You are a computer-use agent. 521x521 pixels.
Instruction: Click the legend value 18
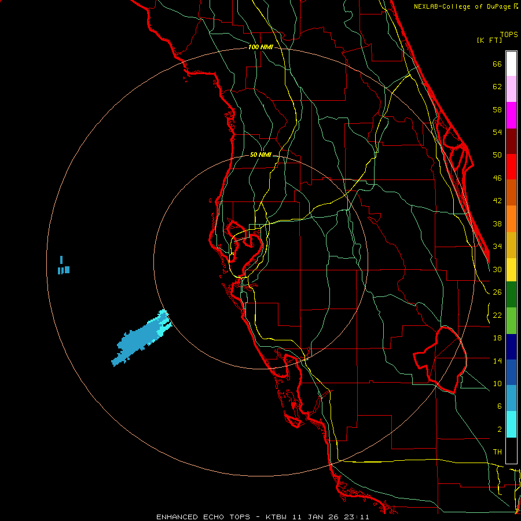point(497,338)
